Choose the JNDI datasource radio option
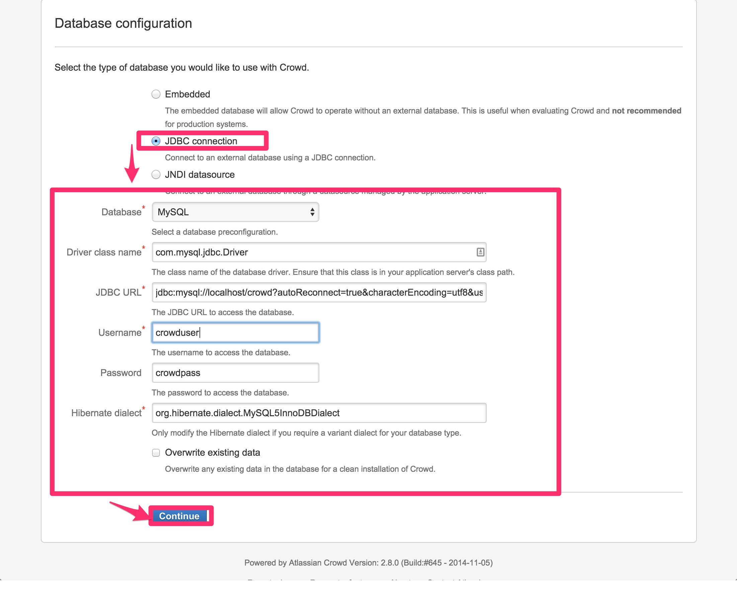737x594 pixels. pos(156,174)
